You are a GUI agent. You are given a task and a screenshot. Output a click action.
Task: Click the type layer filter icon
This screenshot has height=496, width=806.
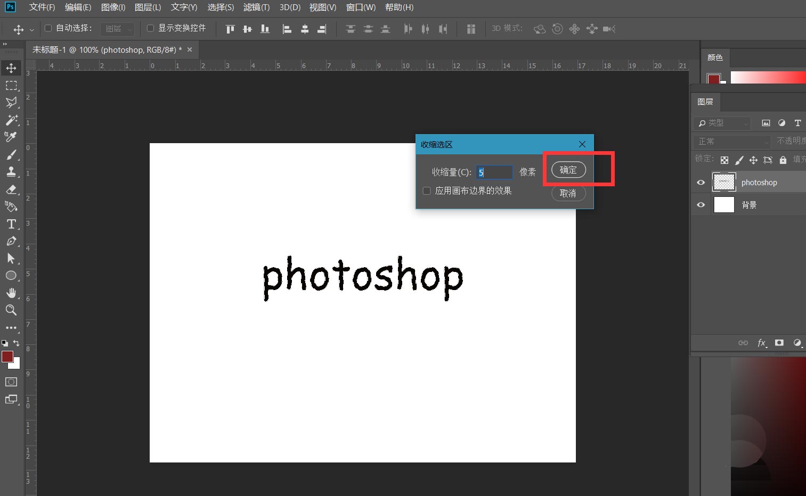pyautogui.click(x=797, y=123)
